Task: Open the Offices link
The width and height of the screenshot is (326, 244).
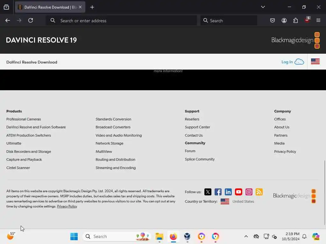Action: (280, 119)
